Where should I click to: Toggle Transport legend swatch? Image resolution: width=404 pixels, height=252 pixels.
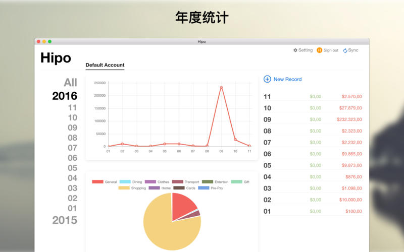178,182
